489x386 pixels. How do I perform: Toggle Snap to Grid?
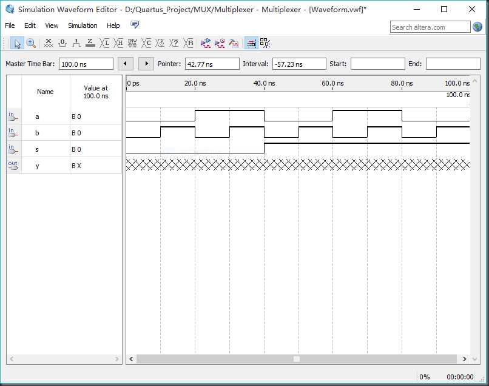pos(251,43)
